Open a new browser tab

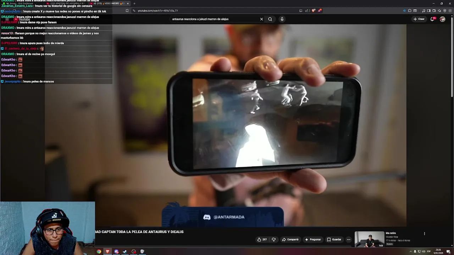pyautogui.click(x=134, y=4)
